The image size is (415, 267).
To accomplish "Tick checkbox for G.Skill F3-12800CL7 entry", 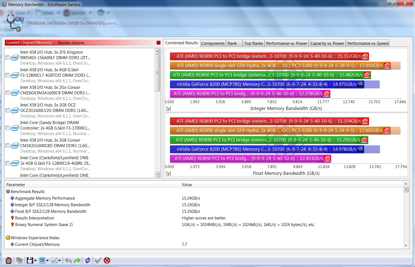I will coord(8,75).
